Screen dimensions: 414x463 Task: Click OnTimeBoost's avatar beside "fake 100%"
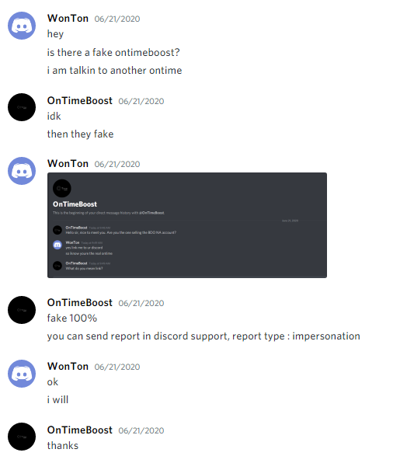pyautogui.click(x=22, y=310)
